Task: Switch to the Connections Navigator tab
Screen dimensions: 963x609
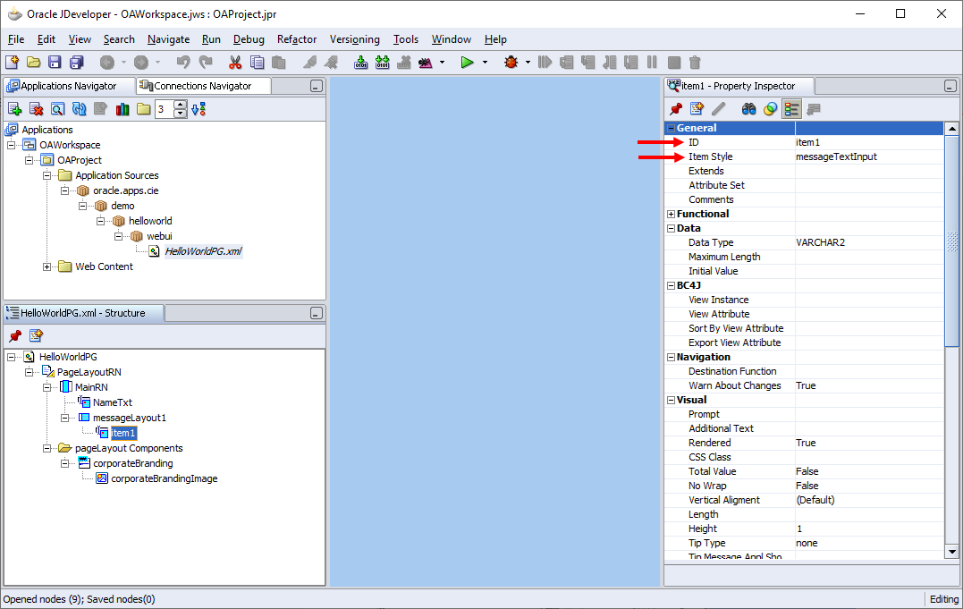Action: (202, 86)
